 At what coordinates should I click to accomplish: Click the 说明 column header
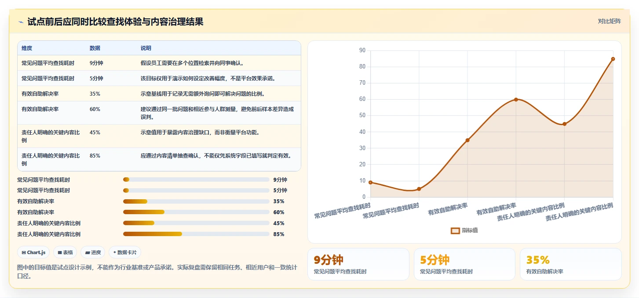coord(146,48)
